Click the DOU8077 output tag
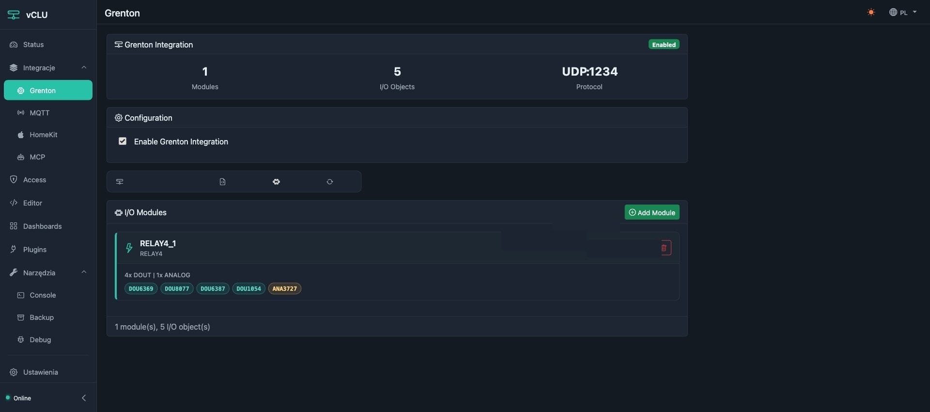The image size is (930, 412). pos(177,288)
